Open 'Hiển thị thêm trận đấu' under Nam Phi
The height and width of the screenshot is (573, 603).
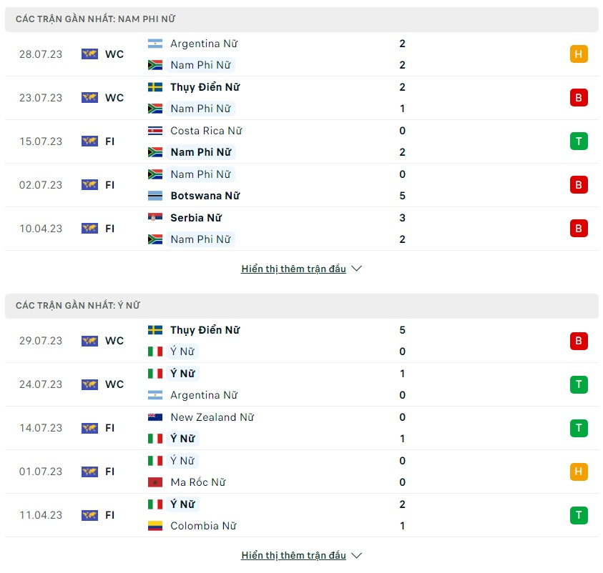293,269
